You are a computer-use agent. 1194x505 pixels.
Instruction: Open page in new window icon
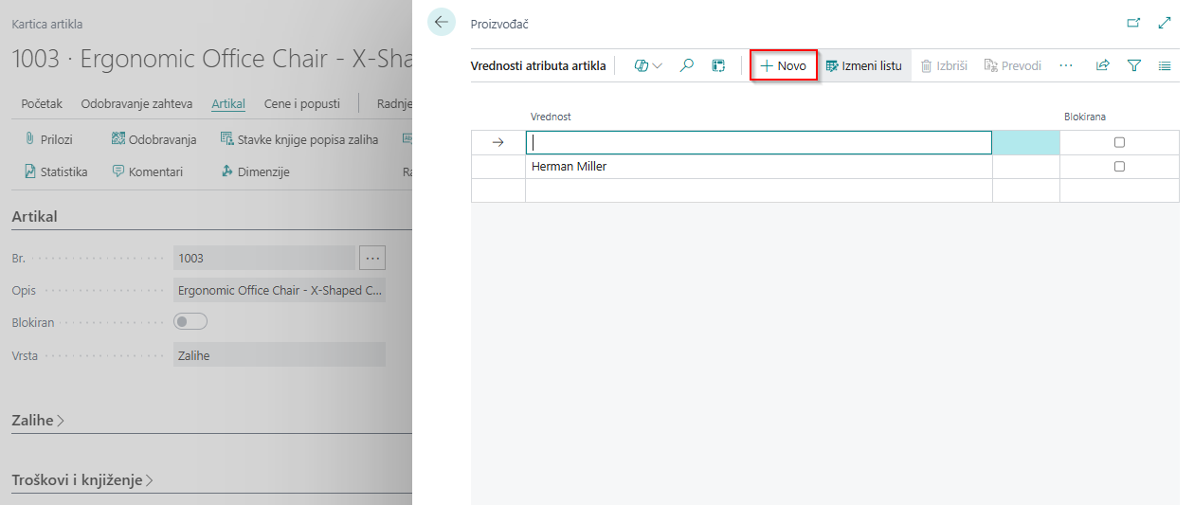(1133, 23)
